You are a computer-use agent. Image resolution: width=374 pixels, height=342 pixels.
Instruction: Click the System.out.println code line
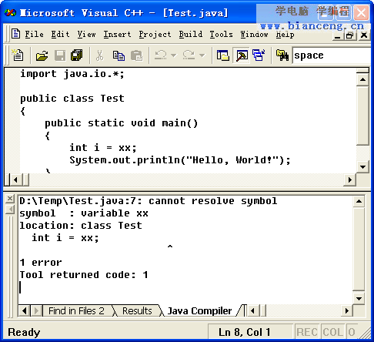tap(180, 160)
